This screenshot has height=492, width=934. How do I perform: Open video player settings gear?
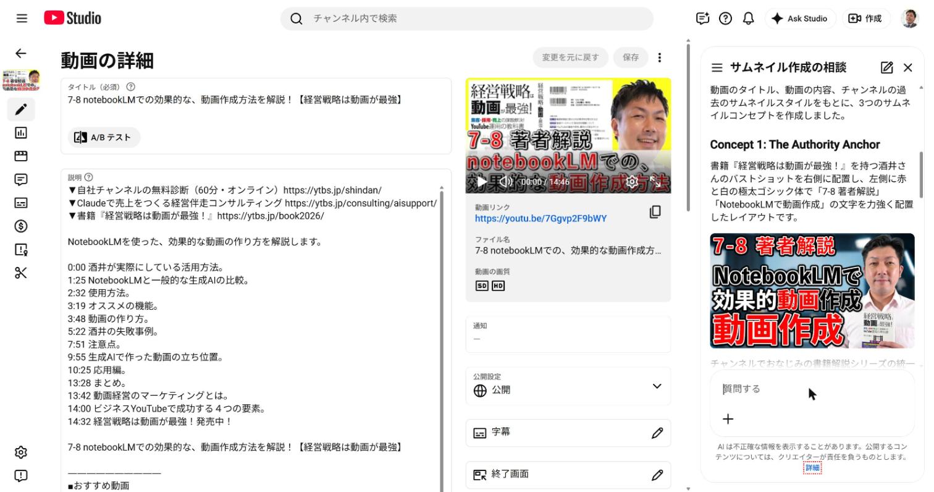click(x=631, y=182)
